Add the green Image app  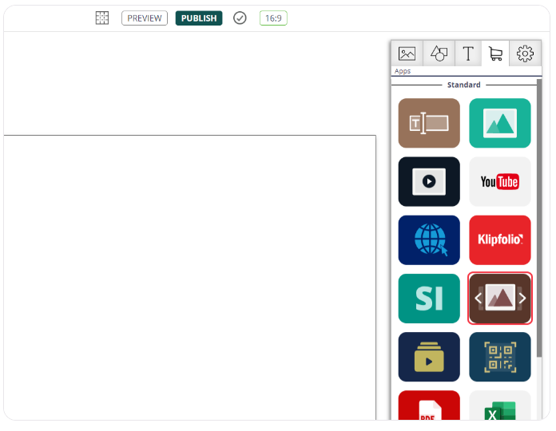click(500, 123)
